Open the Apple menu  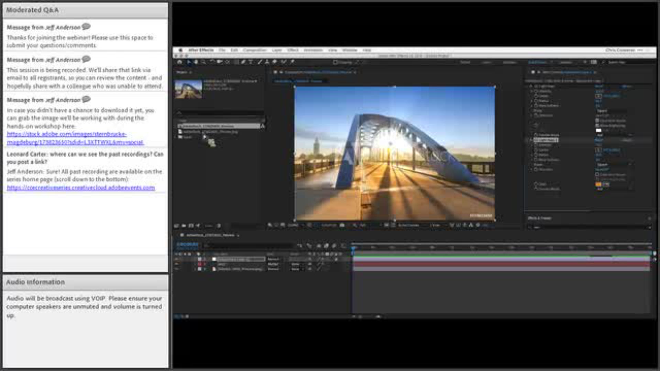(180, 50)
